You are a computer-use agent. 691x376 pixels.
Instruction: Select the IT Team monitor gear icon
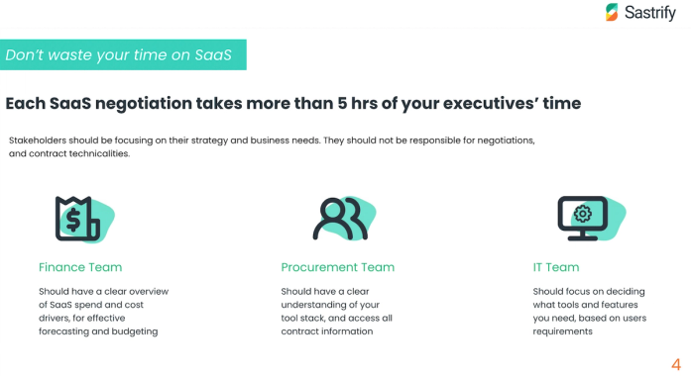pos(583,218)
